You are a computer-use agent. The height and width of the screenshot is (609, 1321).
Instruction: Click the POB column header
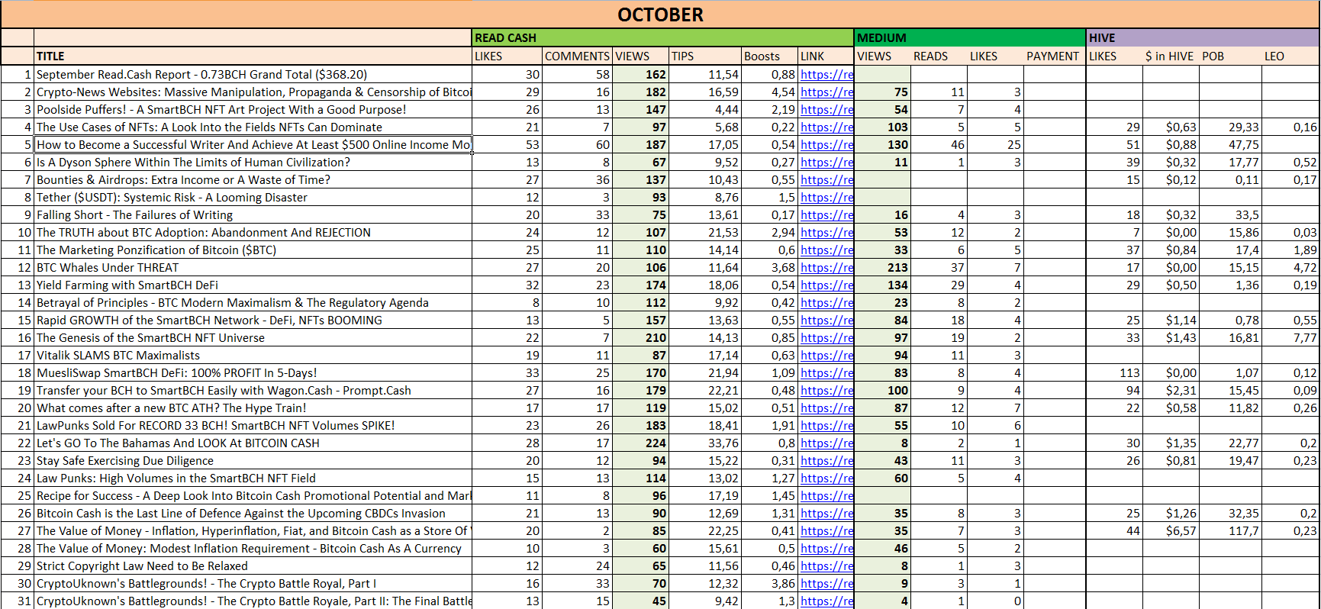click(x=1230, y=56)
